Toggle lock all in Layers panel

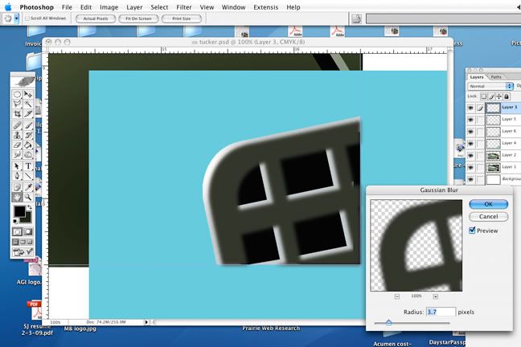point(507,96)
